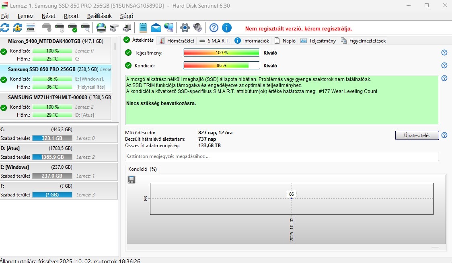
Task: Select the Samsung SSD 850 PRO 256GB entry
Action: coord(55,78)
